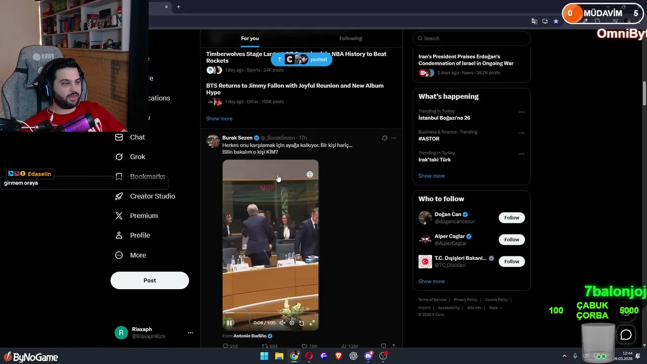
Task: Open Burak Sezen's profile avatar
Action: [x=213, y=141]
